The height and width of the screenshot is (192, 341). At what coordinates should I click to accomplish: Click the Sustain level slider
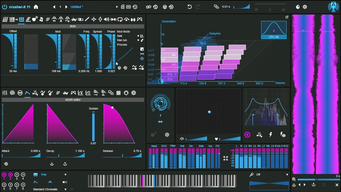point(93,126)
